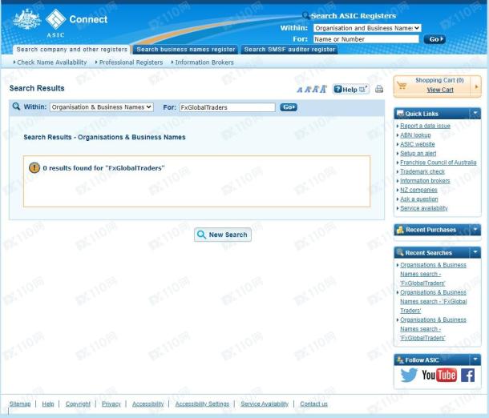Open Information brokers quick link
The width and height of the screenshot is (489, 418).
tap(425, 181)
